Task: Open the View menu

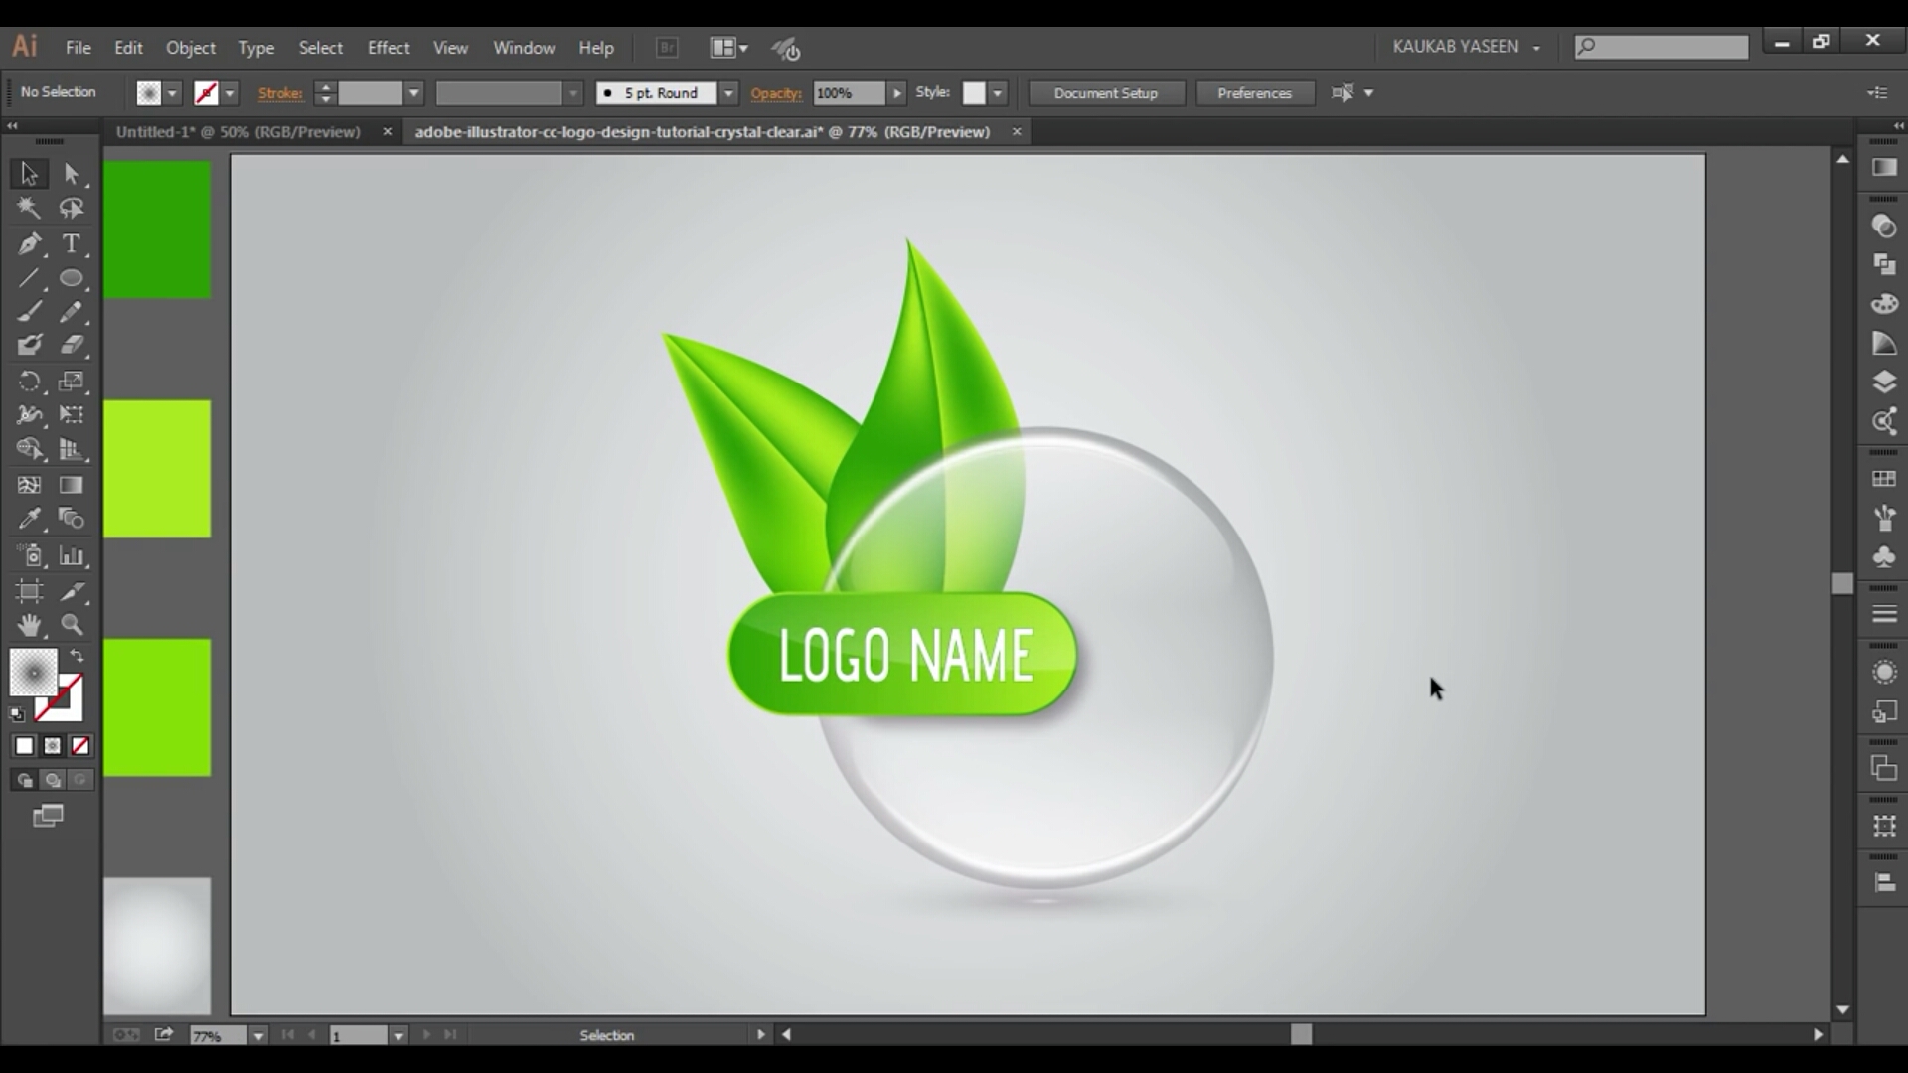Action: point(450,48)
